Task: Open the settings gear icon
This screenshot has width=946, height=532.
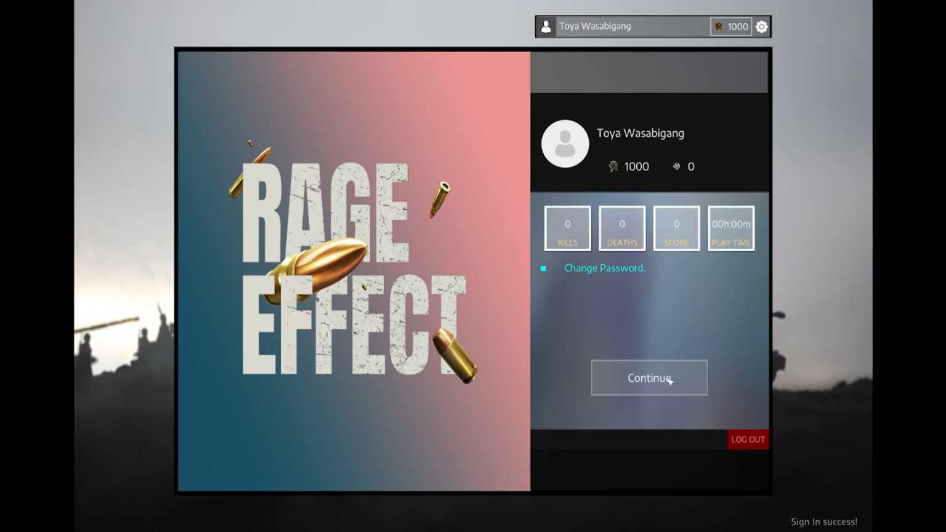Action: (762, 26)
